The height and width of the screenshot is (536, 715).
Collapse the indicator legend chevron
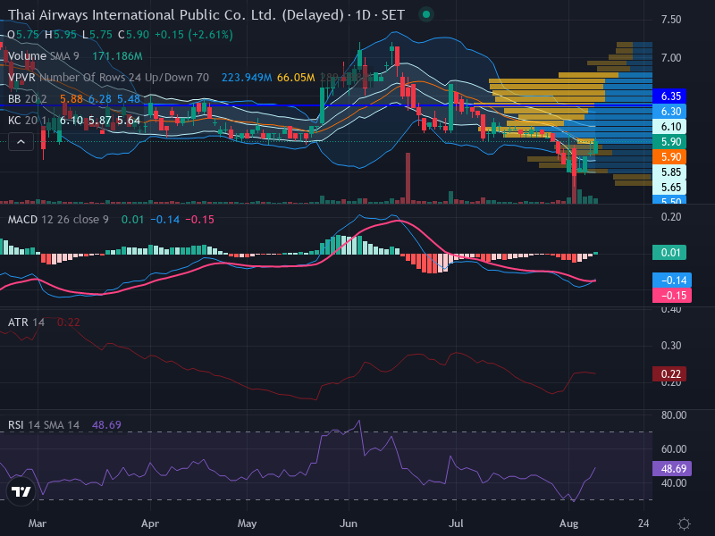coord(21,142)
